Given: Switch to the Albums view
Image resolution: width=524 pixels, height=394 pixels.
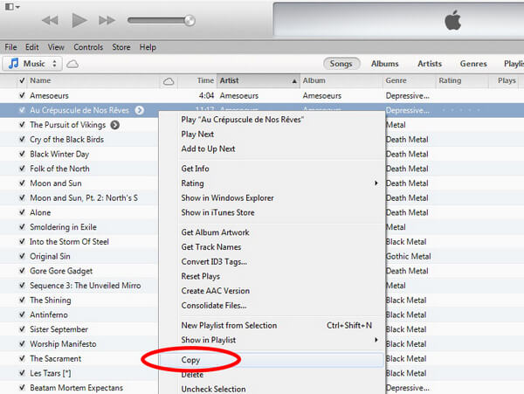Looking at the screenshot, I should click(x=384, y=64).
